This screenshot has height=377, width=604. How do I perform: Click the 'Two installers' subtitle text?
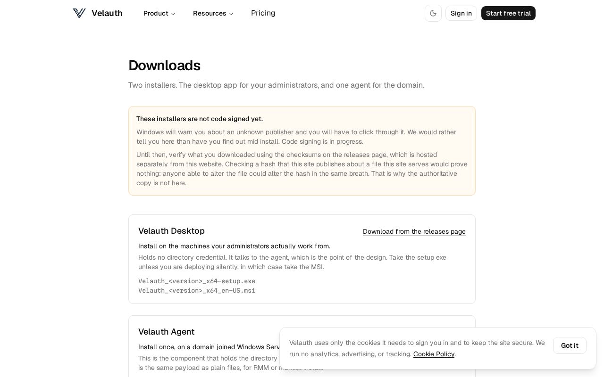coord(276,85)
